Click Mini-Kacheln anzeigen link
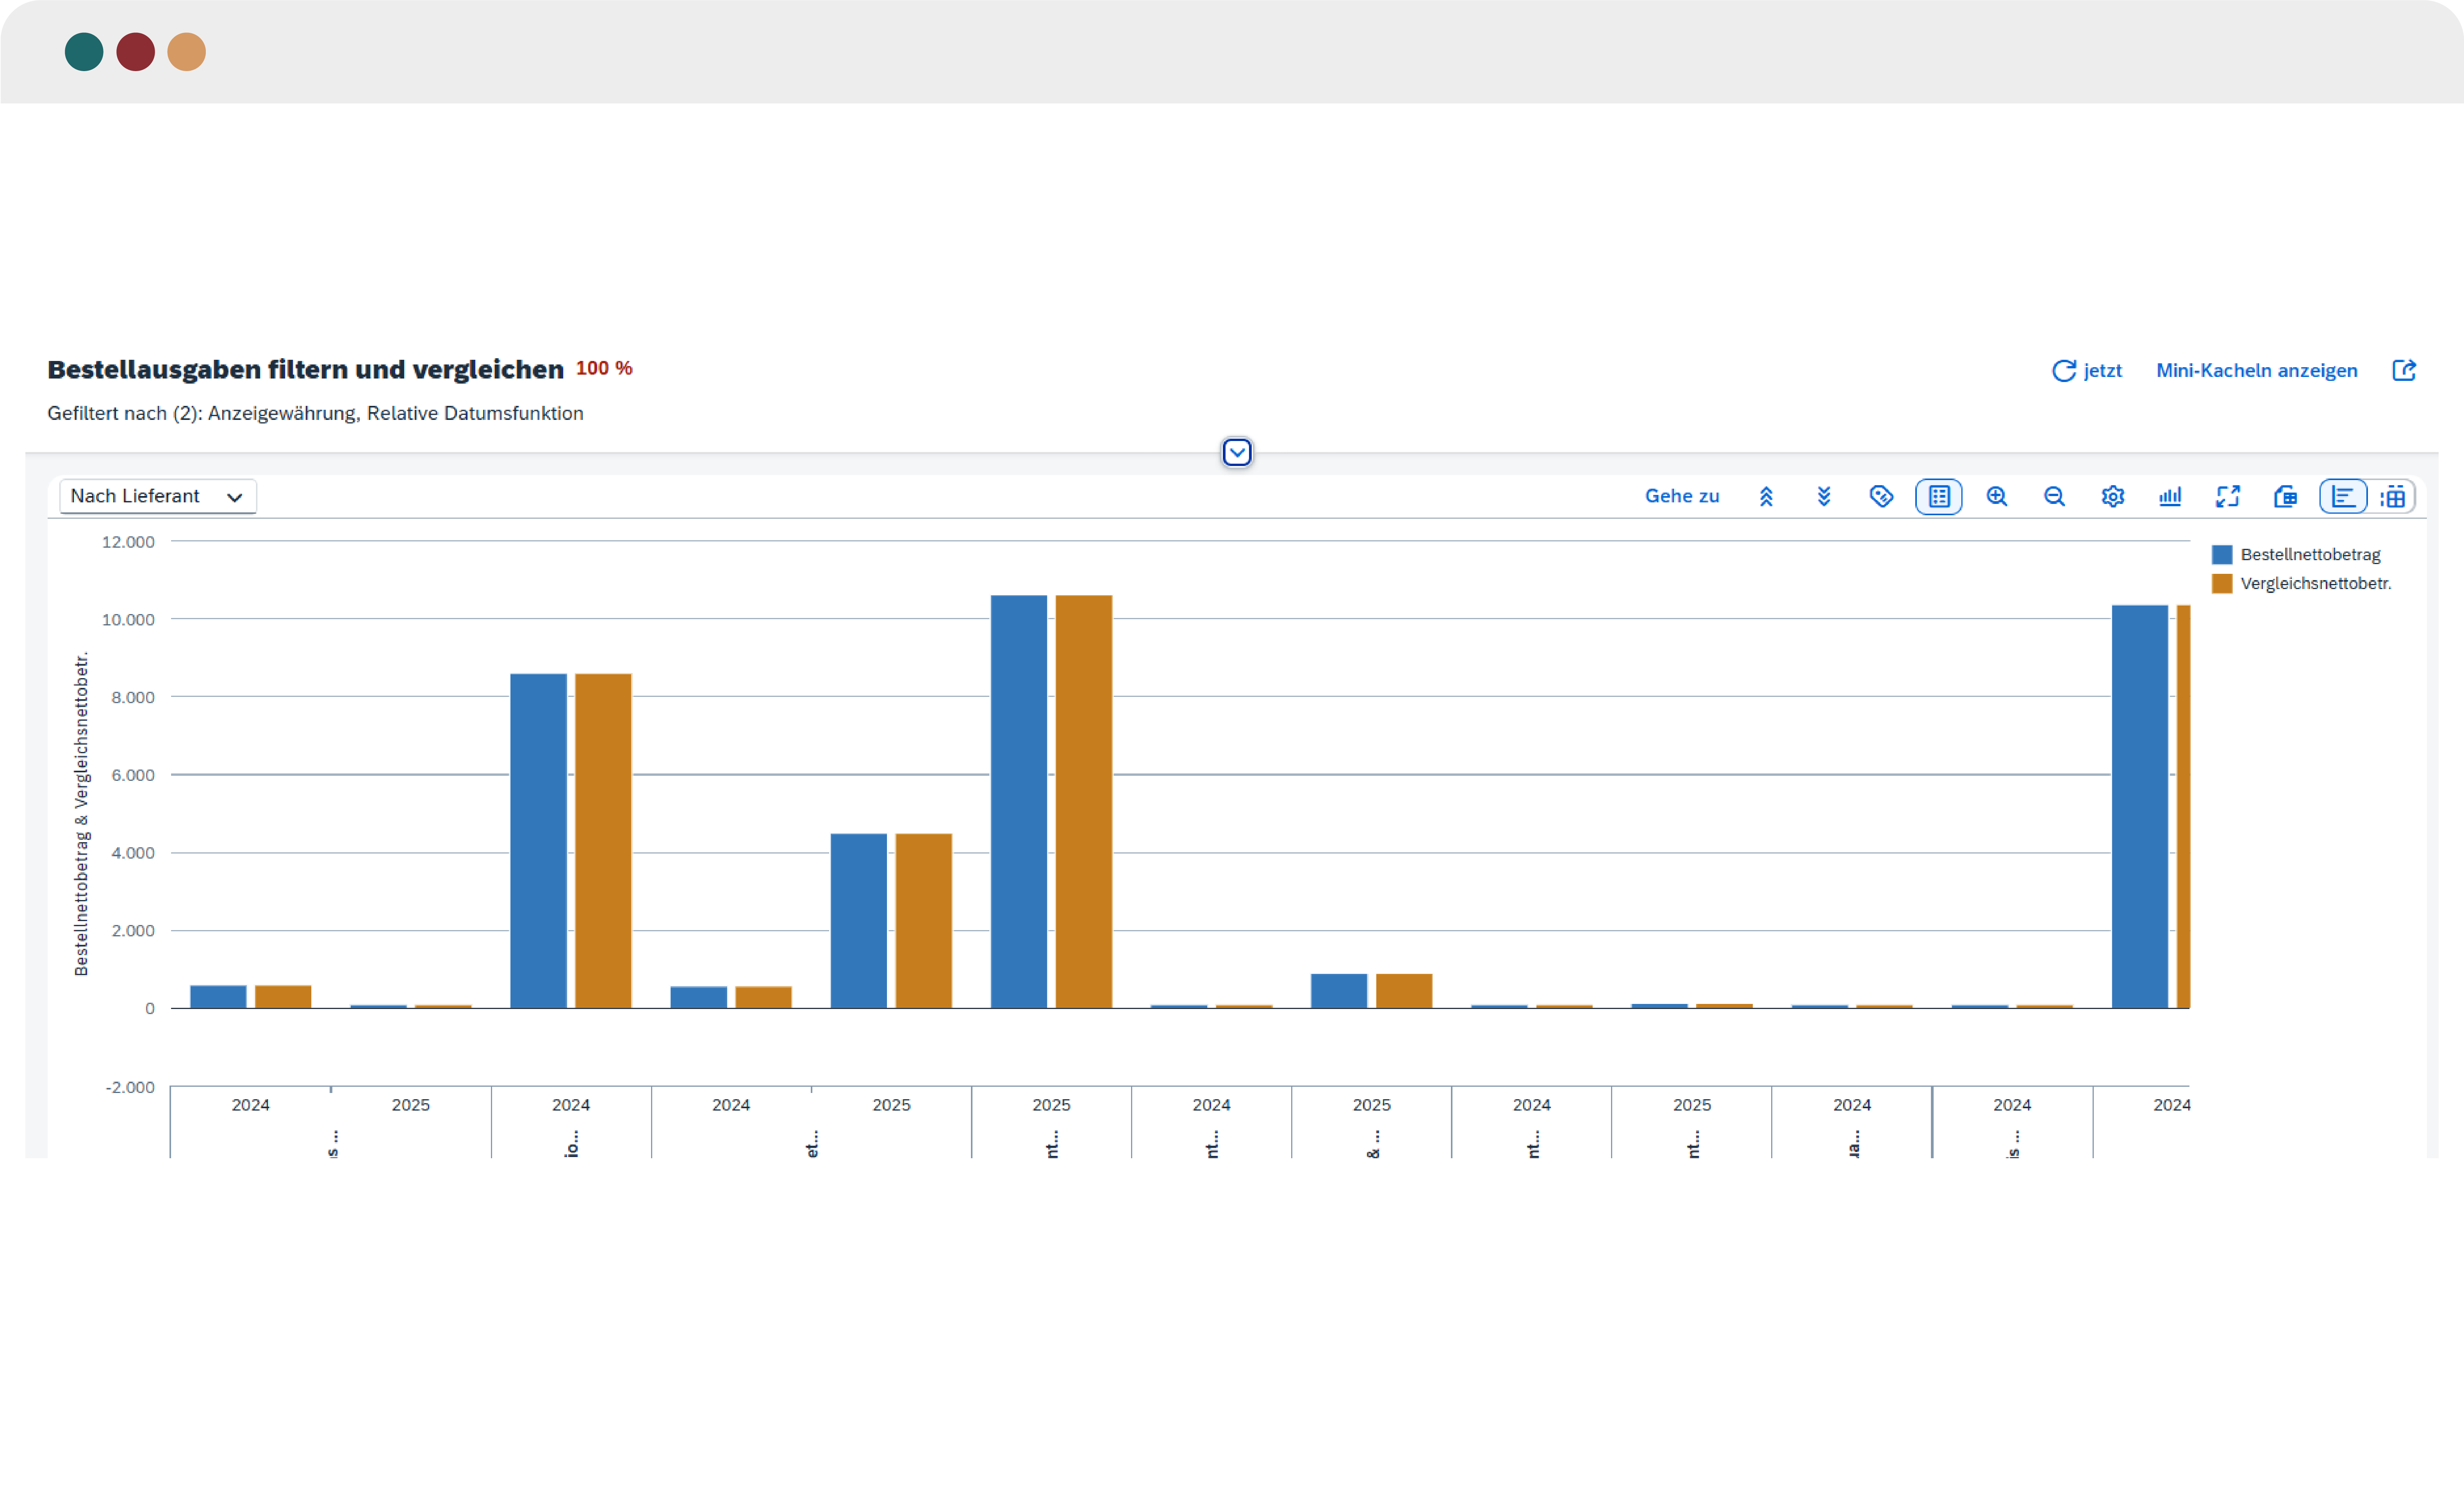This screenshot has height=1509, width=2464. [2257, 371]
